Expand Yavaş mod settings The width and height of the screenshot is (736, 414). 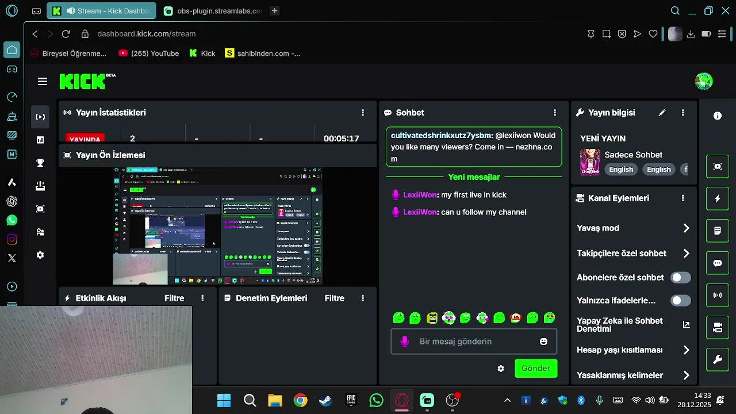tap(686, 228)
